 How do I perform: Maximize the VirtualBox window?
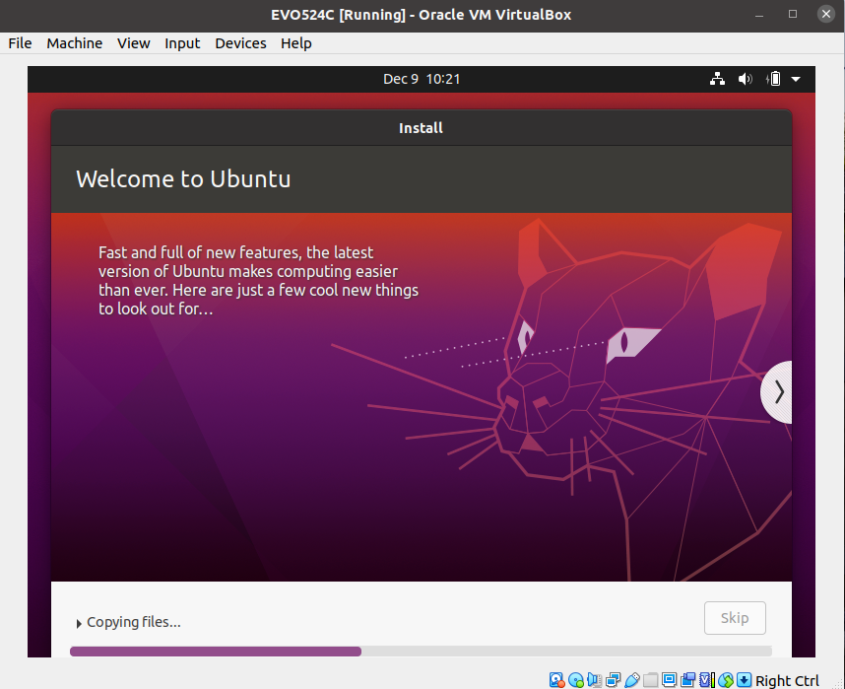pyautogui.click(x=793, y=14)
